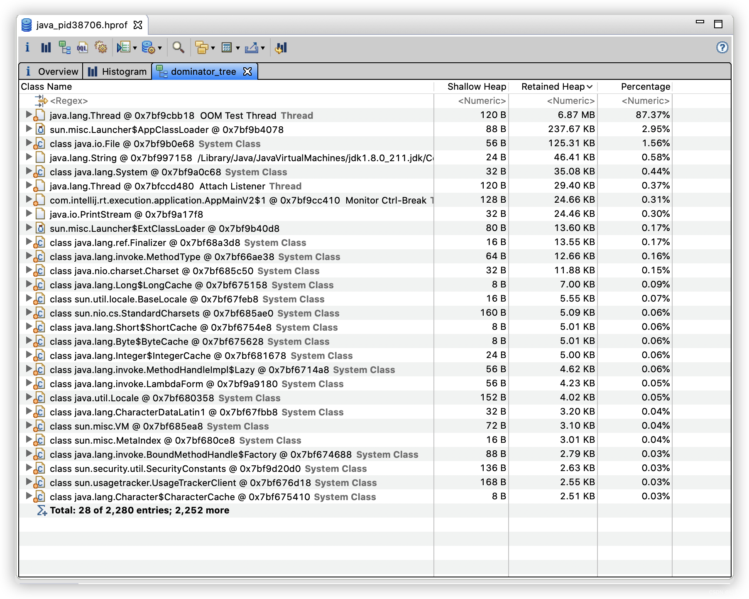Maximize the editor view panel
The image size is (749, 599).
(718, 24)
